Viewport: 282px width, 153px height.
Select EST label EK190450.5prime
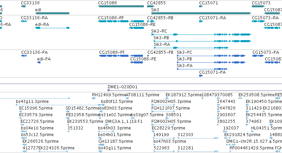tap(264, 102)
